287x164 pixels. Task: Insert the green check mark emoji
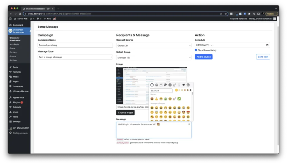click(x=179, y=99)
